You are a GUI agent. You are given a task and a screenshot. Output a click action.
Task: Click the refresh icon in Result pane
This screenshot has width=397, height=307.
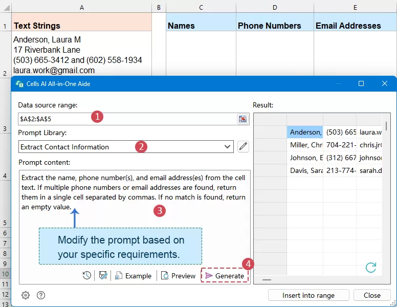click(371, 268)
